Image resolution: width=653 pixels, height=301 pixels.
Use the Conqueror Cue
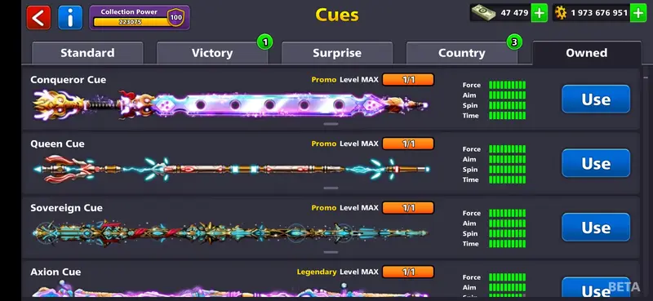(x=596, y=99)
